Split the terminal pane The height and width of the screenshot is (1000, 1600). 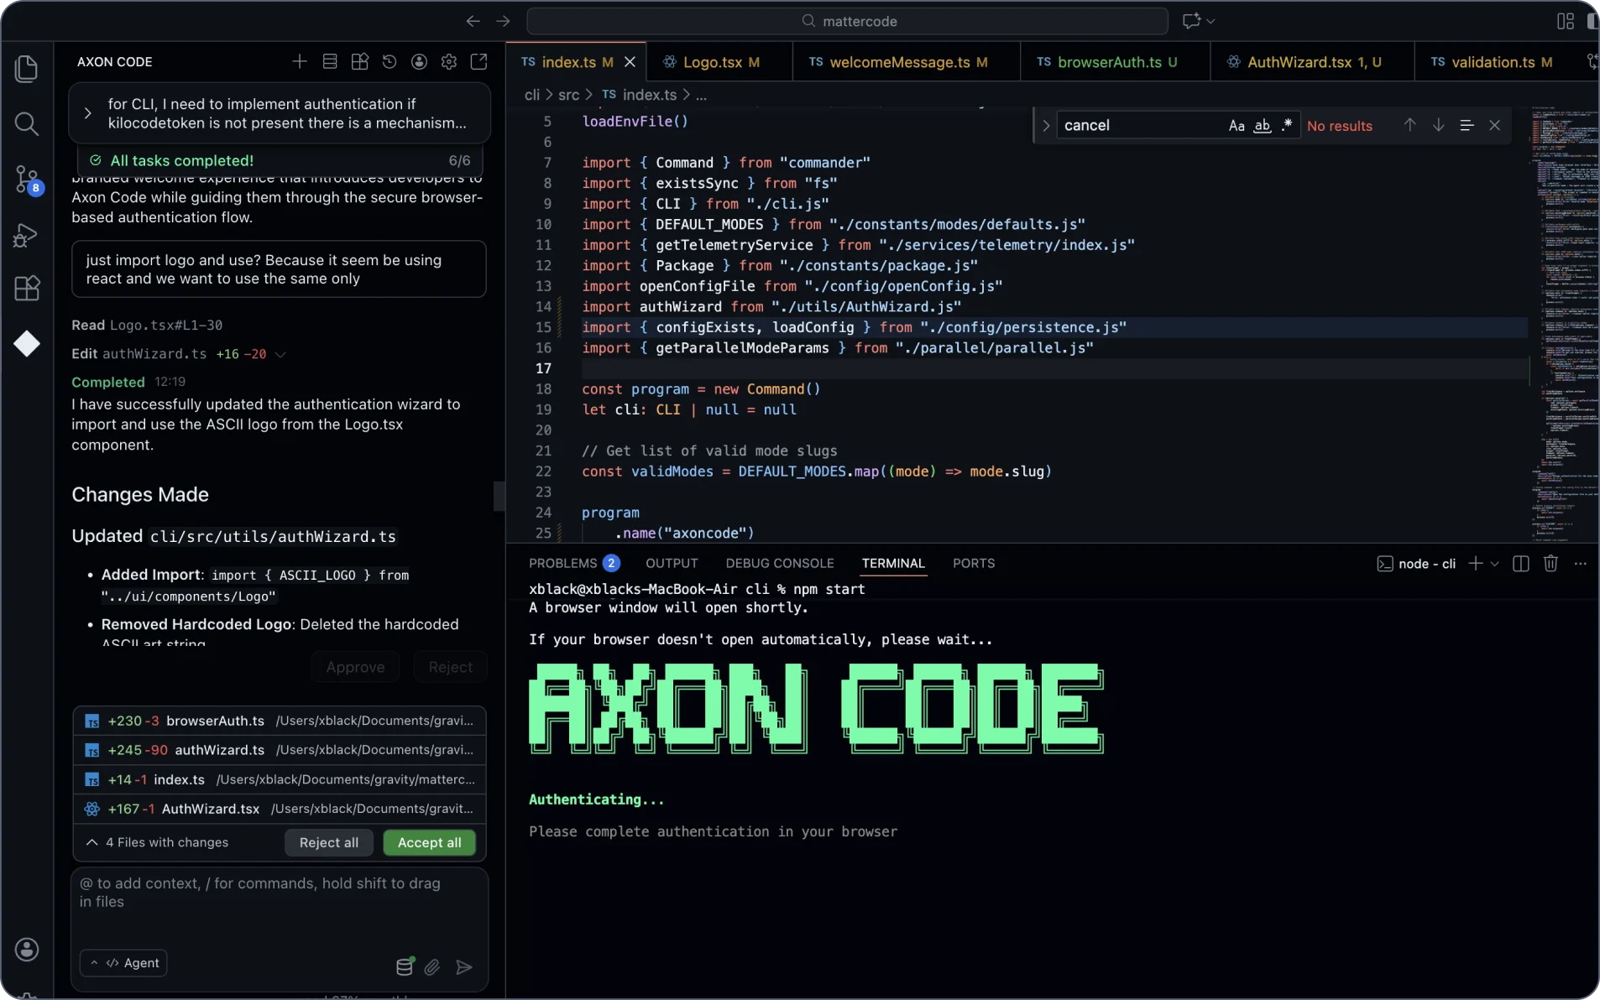(1519, 563)
